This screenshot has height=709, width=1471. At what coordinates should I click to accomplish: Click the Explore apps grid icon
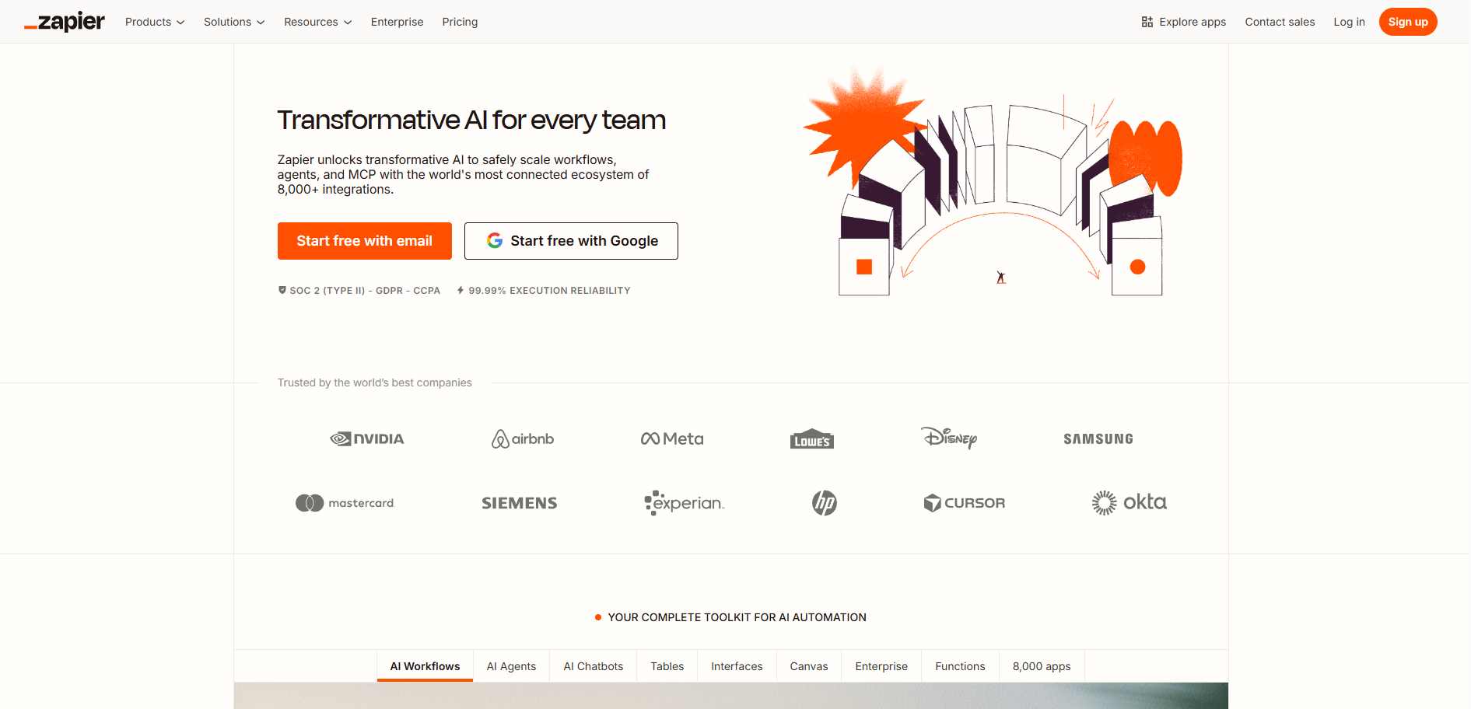point(1147,22)
